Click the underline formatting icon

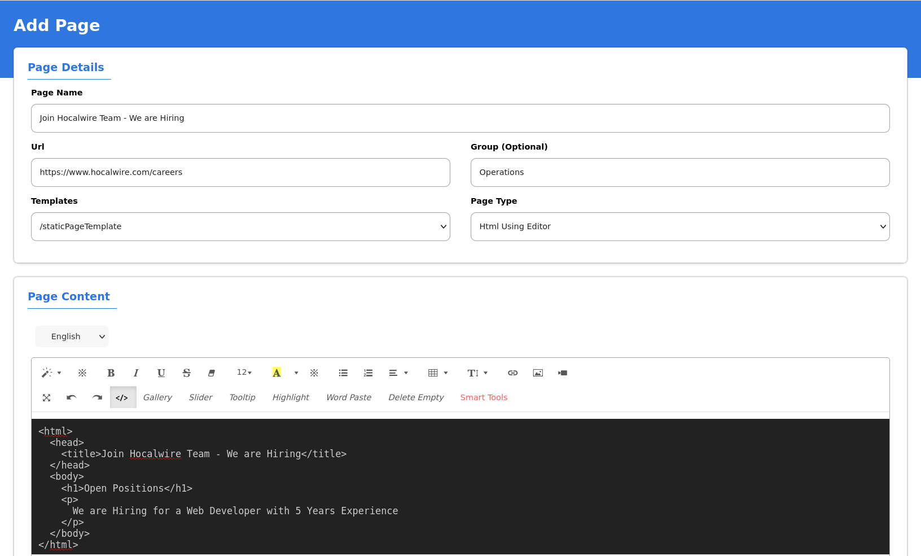point(161,373)
